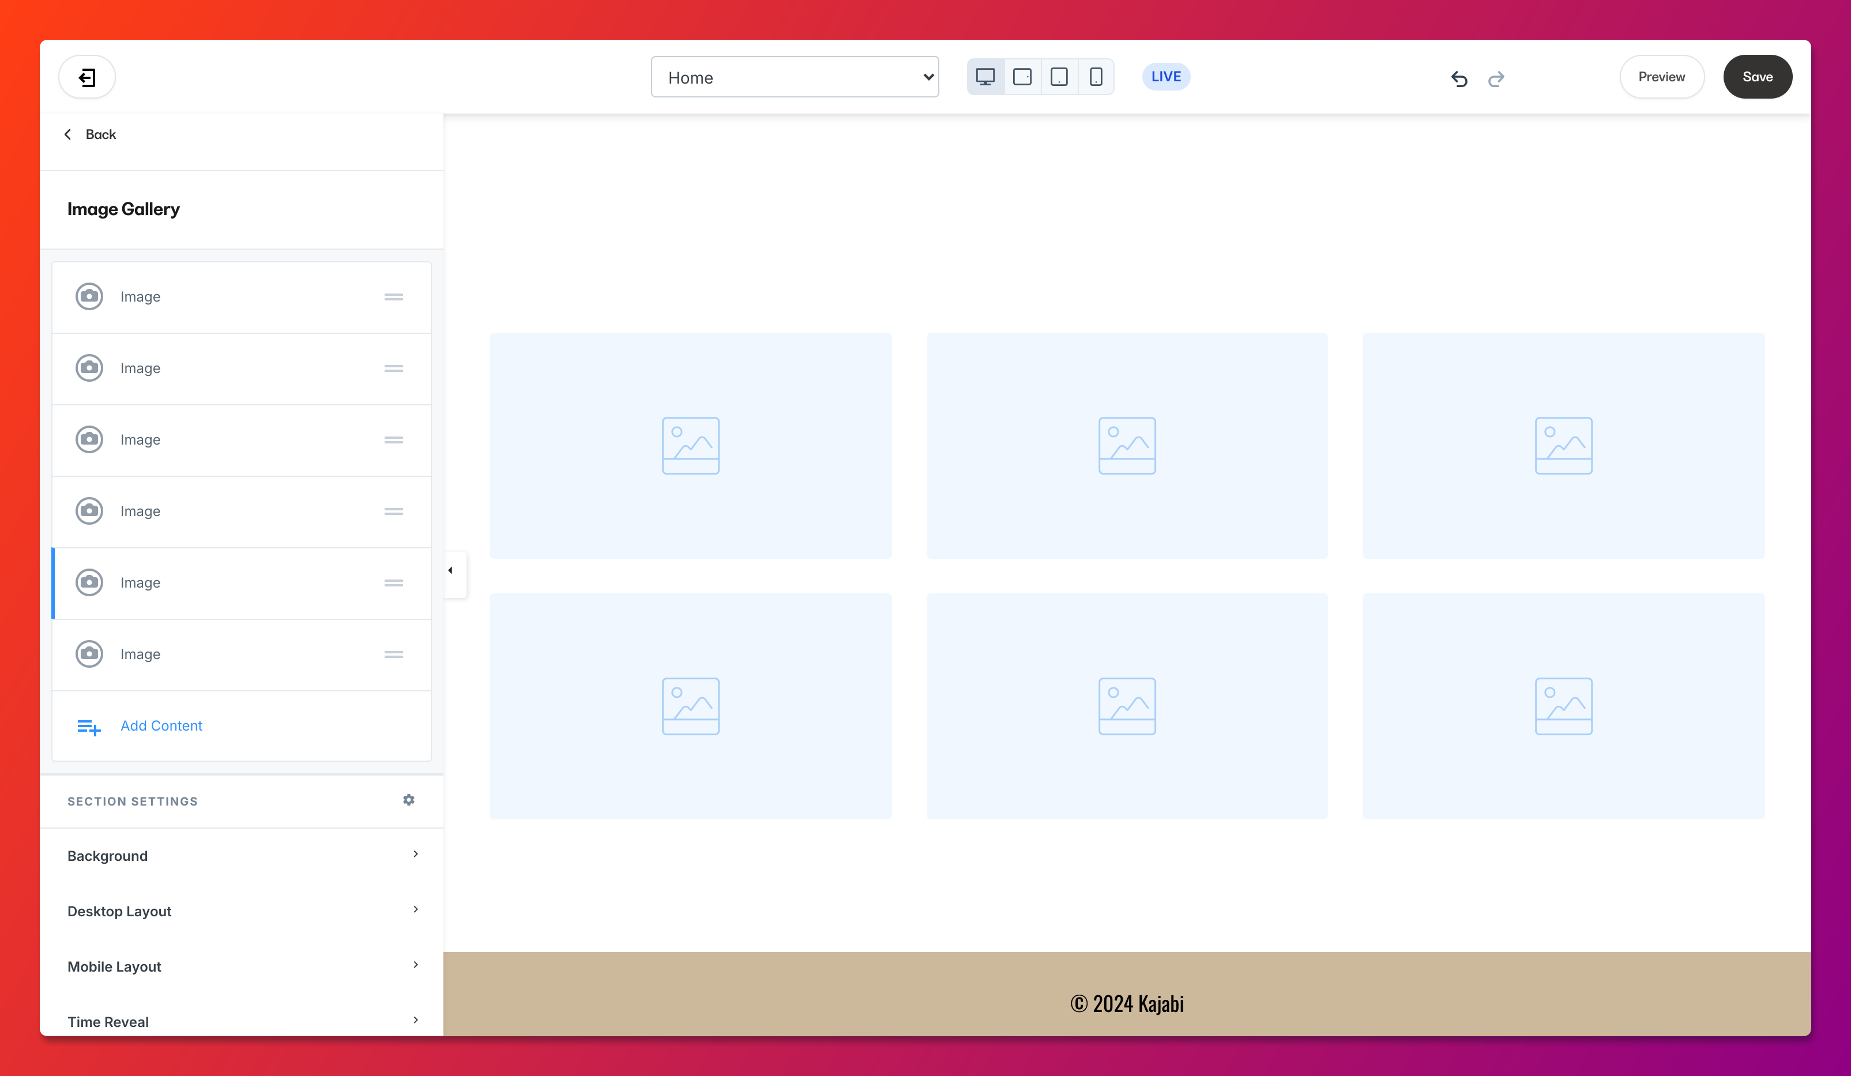Go Back from Image Gallery panel
Viewport: 1851px width, 1076px height.
(89, 134)
